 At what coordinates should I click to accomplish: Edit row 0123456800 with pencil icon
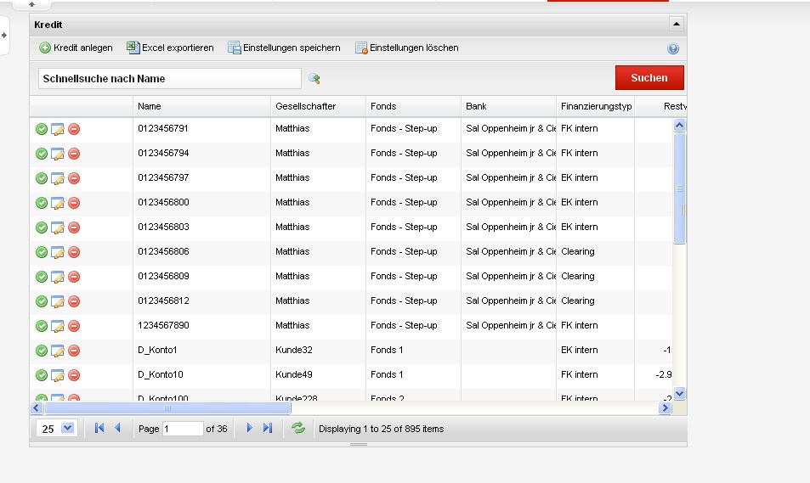pos(57,203)
